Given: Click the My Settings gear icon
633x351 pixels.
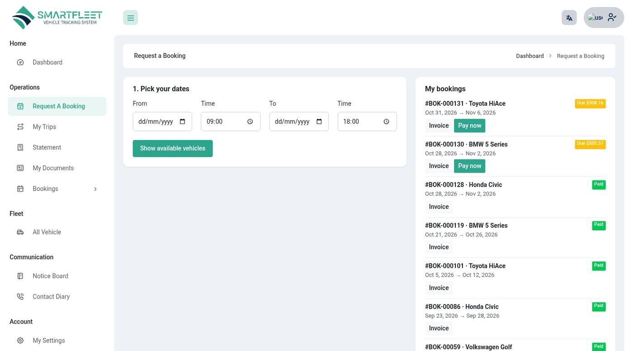Looking at the screenshot, I should coord(20,341).
